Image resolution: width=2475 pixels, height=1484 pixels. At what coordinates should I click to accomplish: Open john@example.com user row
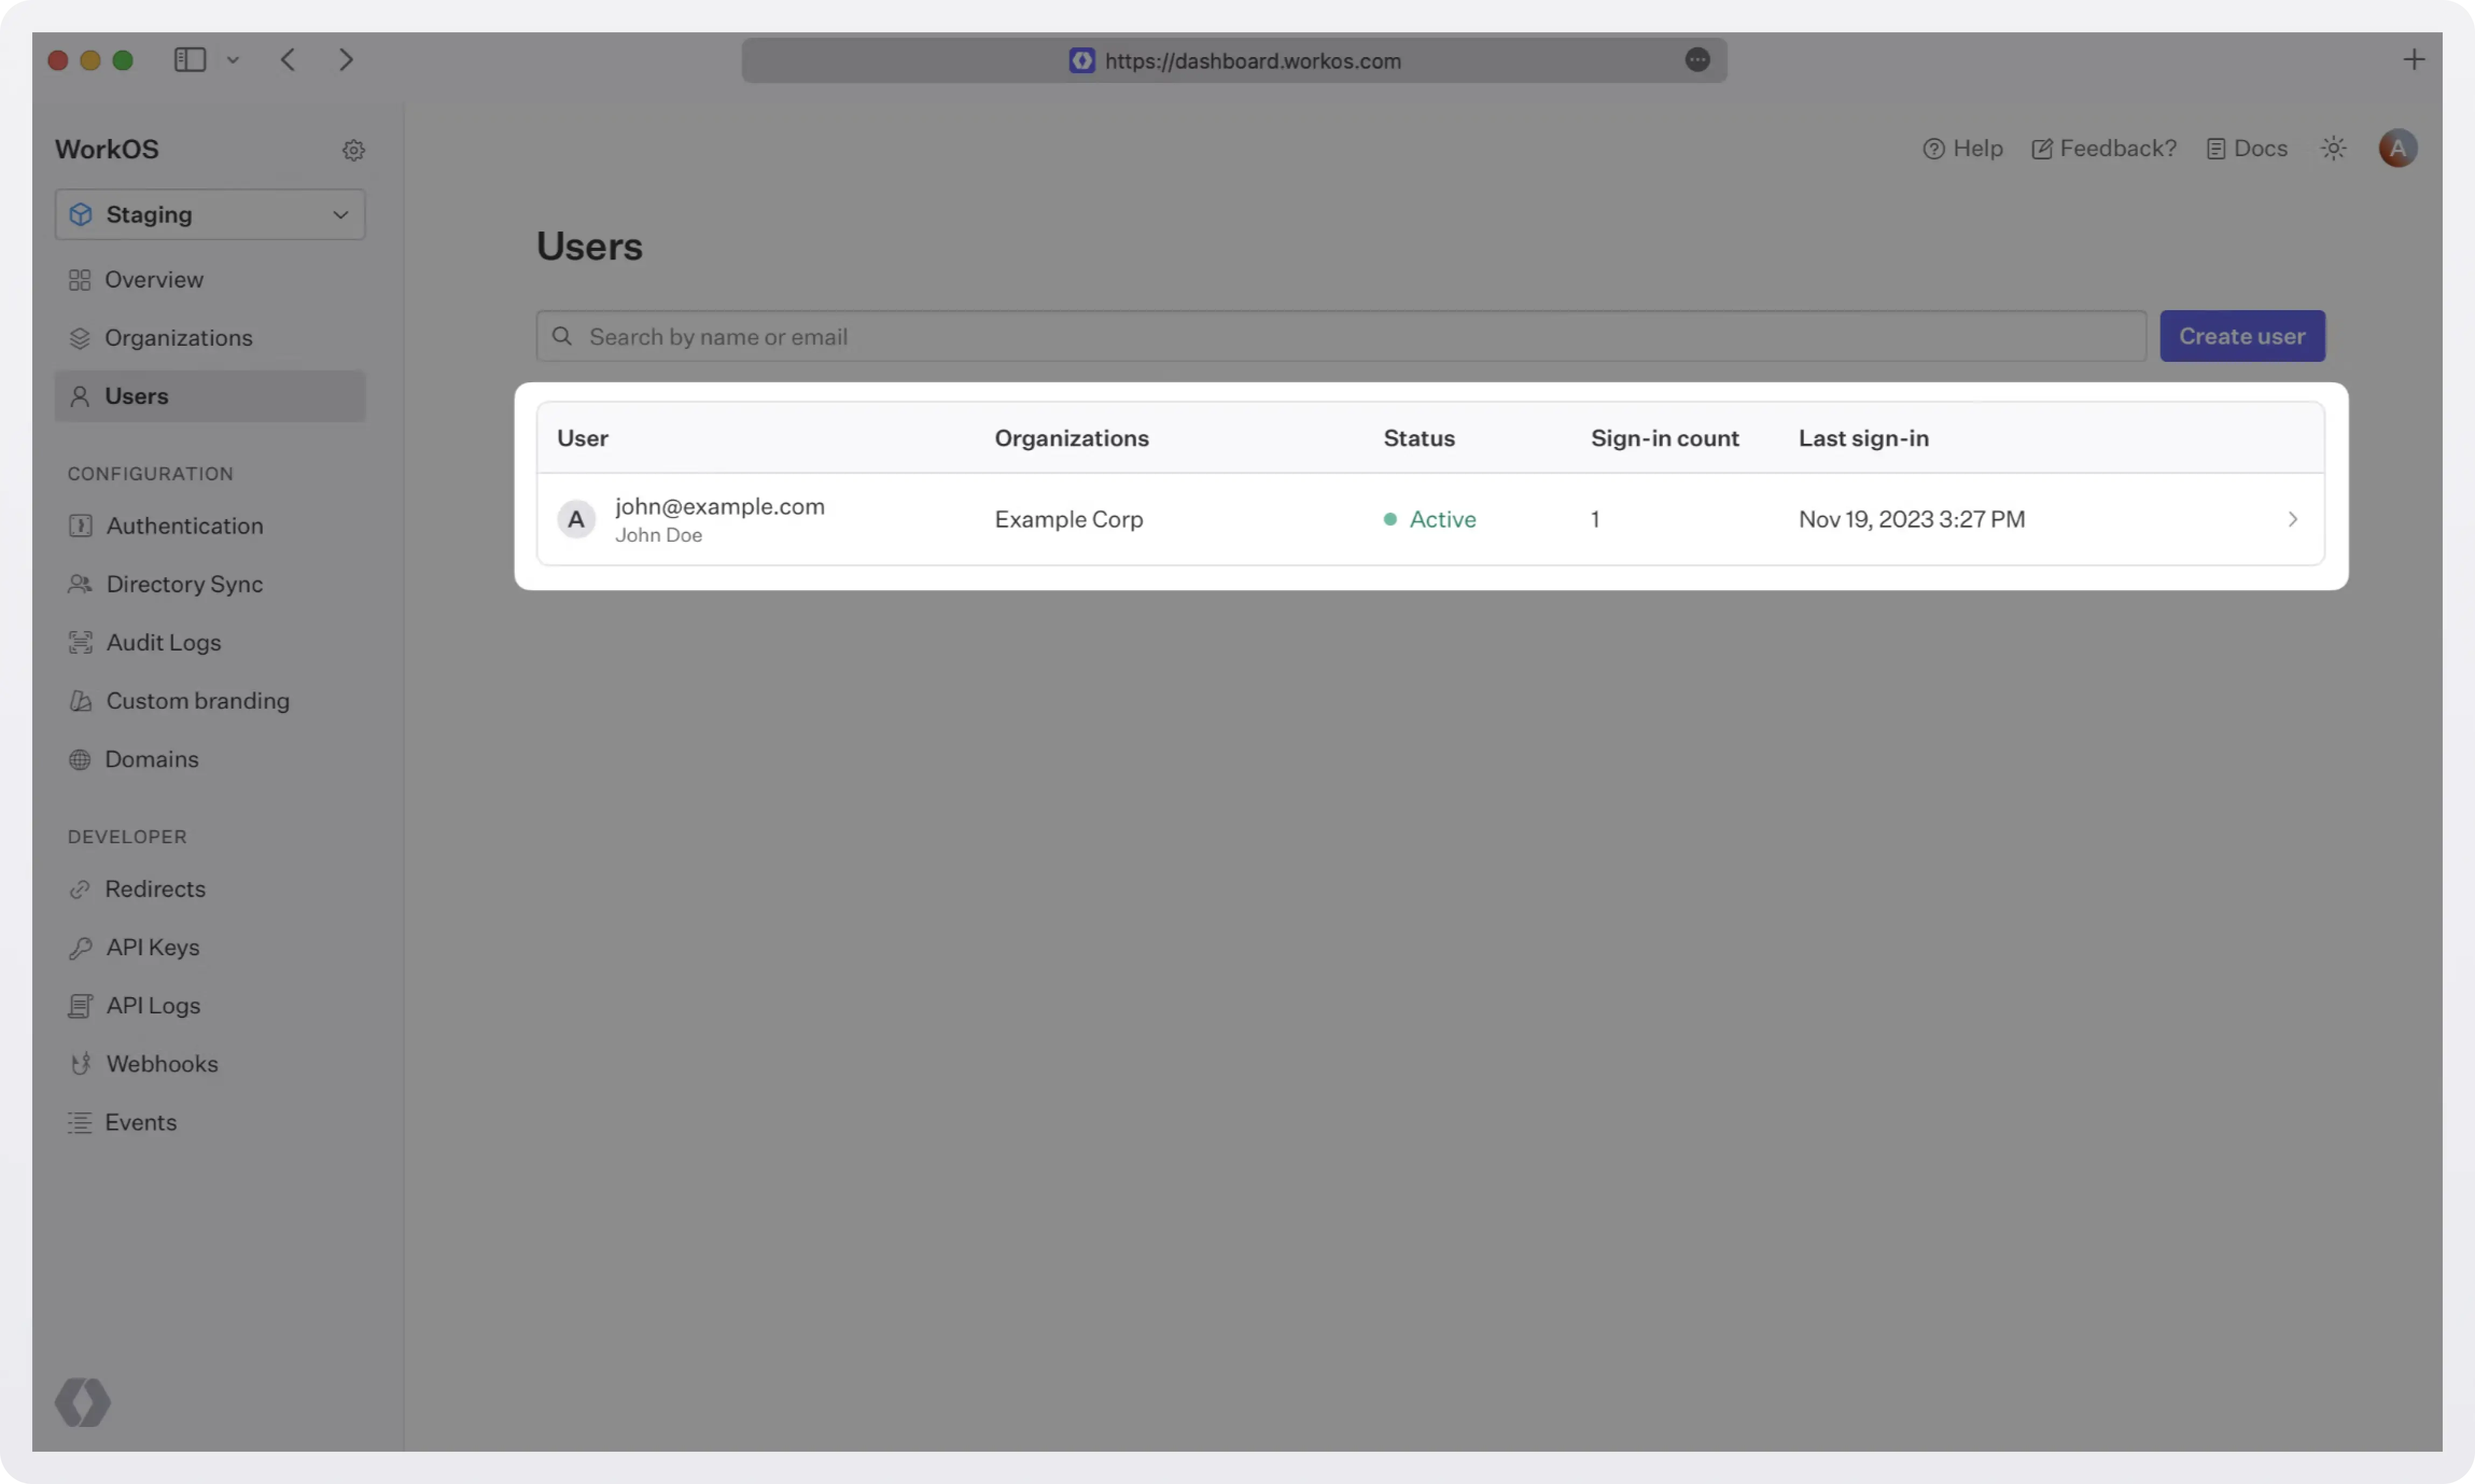[x=1430, y=519]
